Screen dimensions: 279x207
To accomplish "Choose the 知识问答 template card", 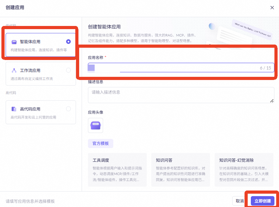I will coord(180,170).
